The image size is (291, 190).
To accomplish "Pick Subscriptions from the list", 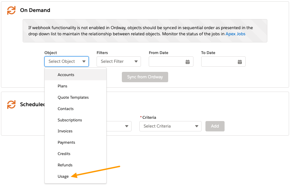I will pyautogui.click(x=76, y=120).
